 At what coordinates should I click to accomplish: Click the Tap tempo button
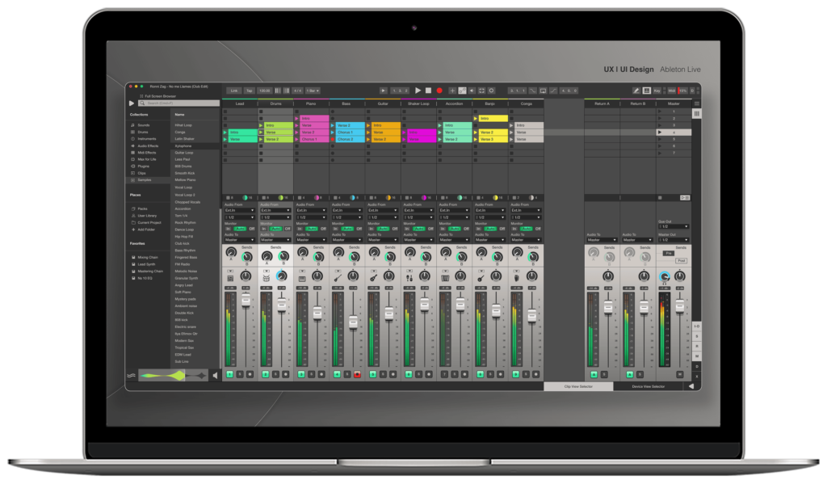(x=250, y=91)
